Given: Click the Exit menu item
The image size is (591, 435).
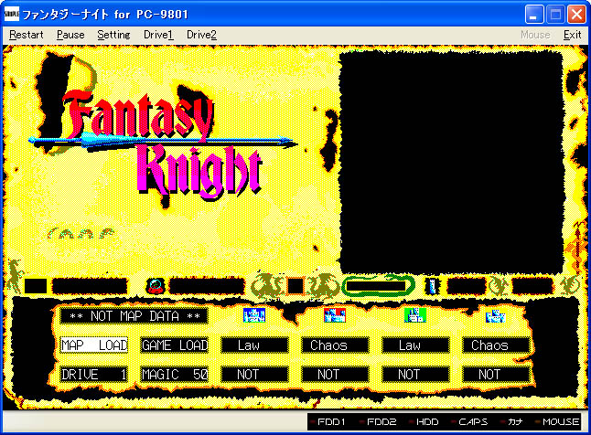Looking at the screenshot, I should click(572, 35).
